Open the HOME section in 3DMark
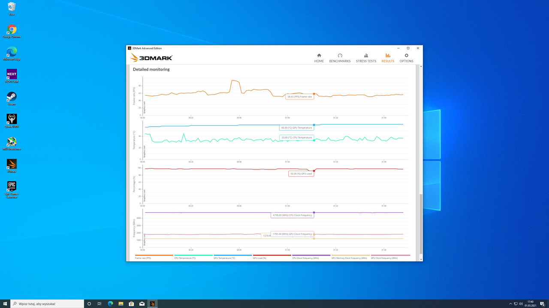Screen dimensions: 549x308 click(319, 58)
